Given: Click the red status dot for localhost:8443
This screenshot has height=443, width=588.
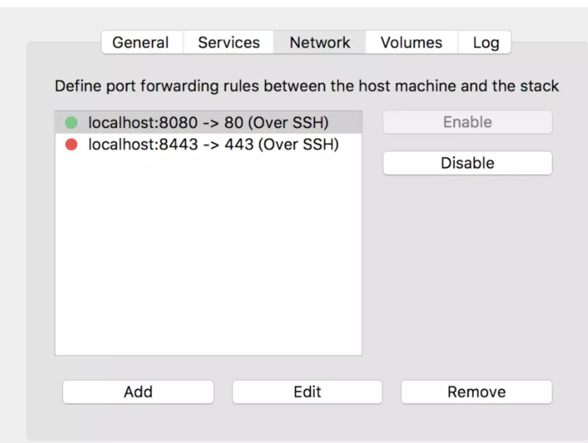Looking at the screenshot, I should coord(71,145).
